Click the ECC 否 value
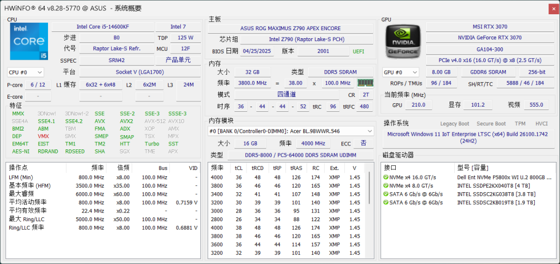560x264 pixels. coord(363,143)
